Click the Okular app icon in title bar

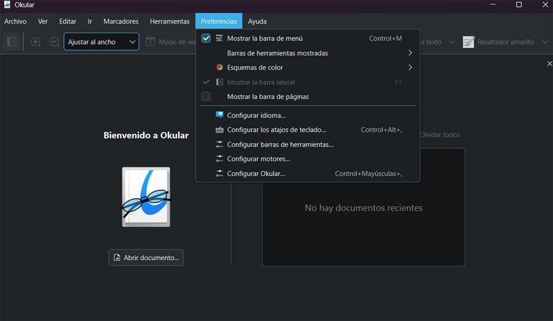7,4
